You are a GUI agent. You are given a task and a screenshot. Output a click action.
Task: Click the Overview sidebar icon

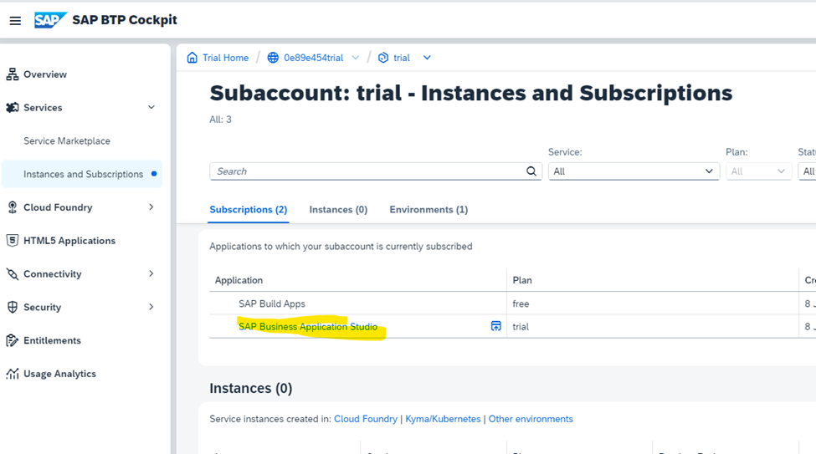pos(13,74)
